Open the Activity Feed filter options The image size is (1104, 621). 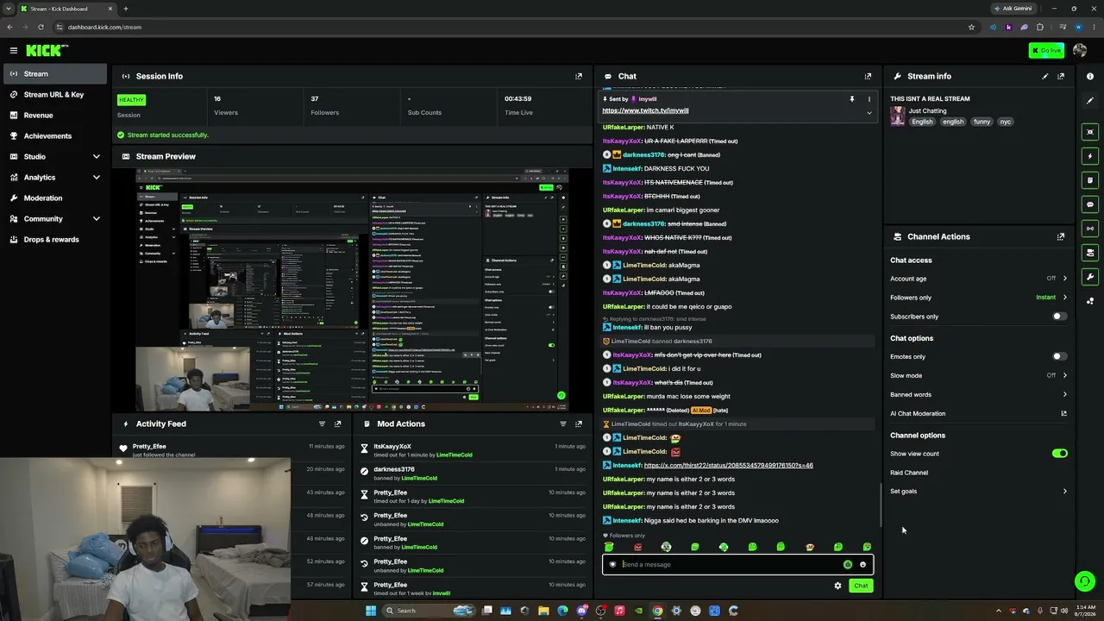[322, 423]
